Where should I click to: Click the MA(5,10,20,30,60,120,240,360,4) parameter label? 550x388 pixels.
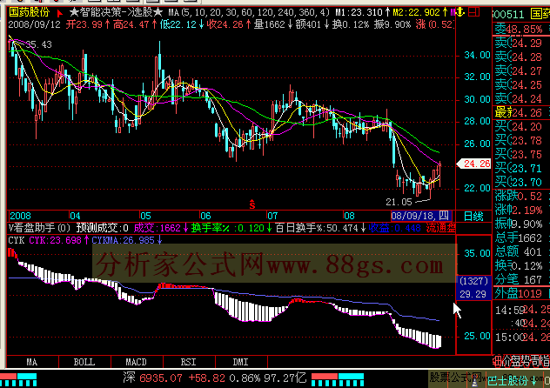(249, 13)
